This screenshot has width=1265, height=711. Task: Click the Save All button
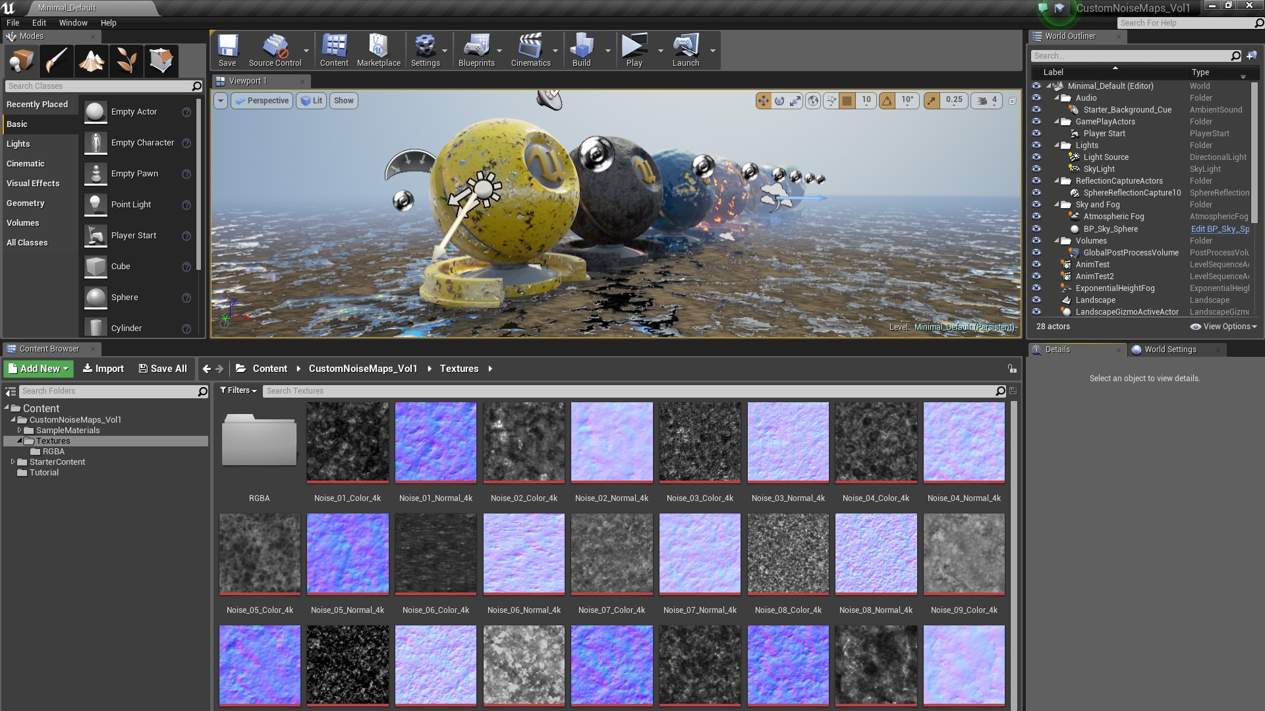pyautogui.click(x=163, y=369)
